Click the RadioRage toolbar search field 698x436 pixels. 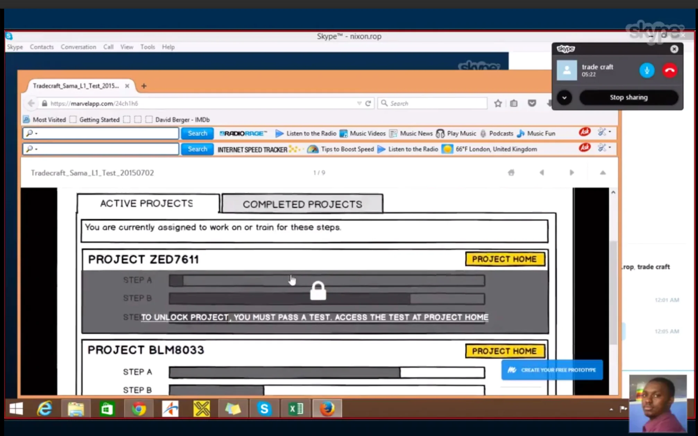[101, 133]
